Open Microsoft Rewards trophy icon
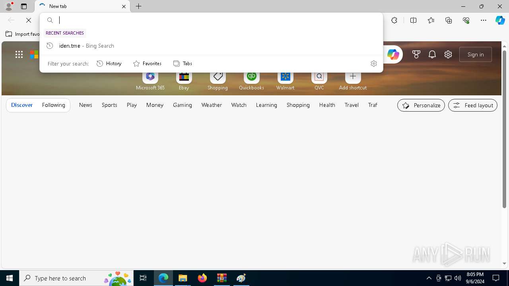This screenshot has height=286, width=509. click(416, 54)
